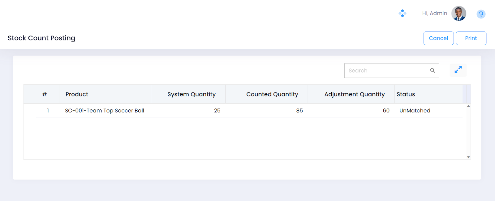Click the table scrollbar up arrow
Viewport: 495px width, 201px height.
(468, 106)
